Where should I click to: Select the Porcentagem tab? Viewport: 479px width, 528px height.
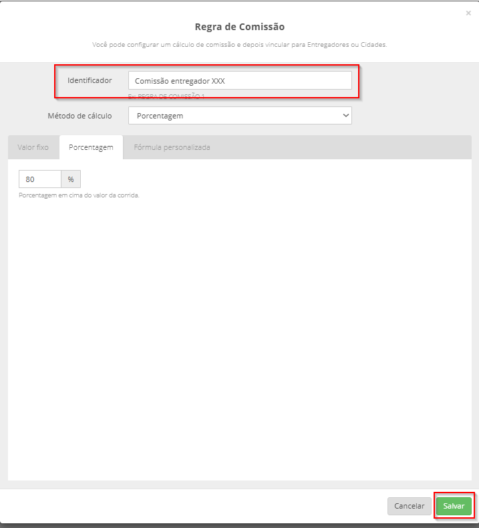[x=91, y=147]
